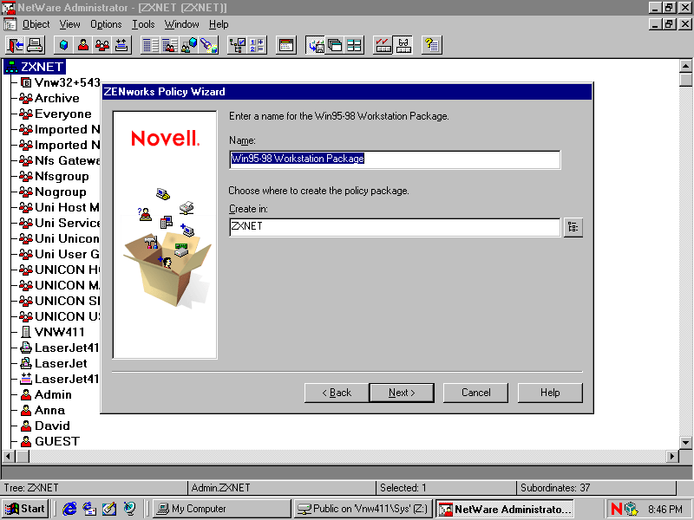Click Next to continue the wizard
This screenshot has height=520, width=694.
coord(402,393)
